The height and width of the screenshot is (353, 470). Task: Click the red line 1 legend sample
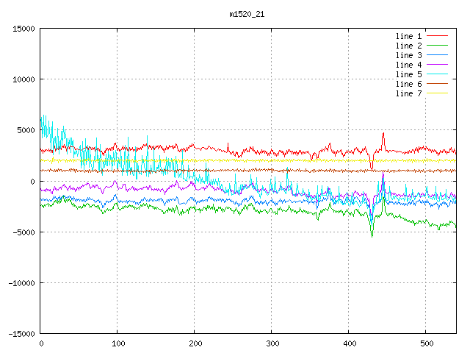pos(437,36)
